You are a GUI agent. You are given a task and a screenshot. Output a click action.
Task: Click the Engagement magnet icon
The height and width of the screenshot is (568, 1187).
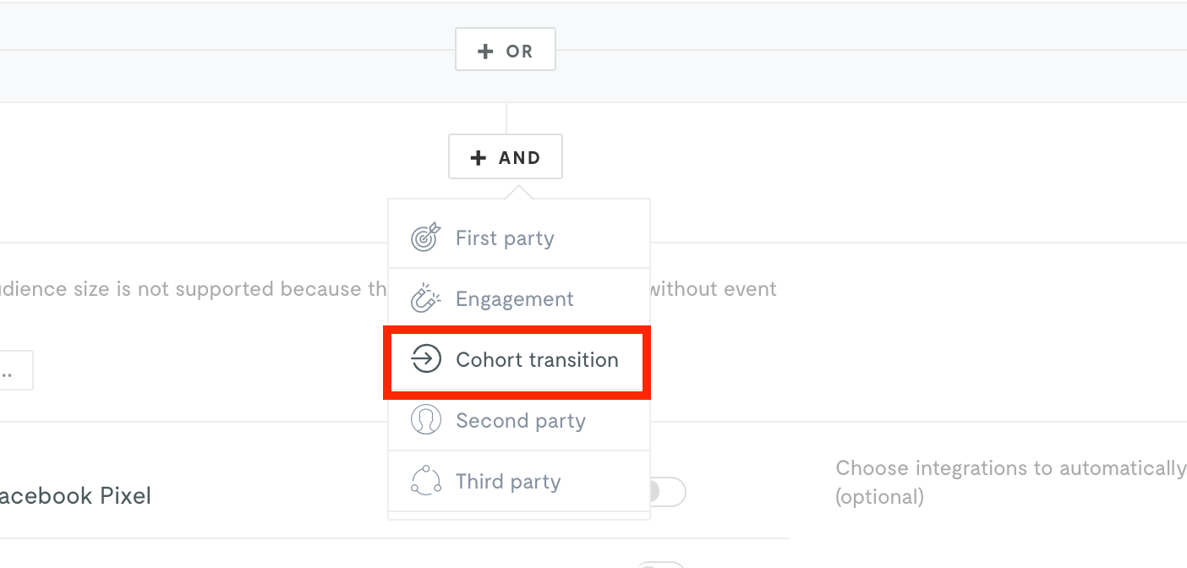click(x=426, y=299)
